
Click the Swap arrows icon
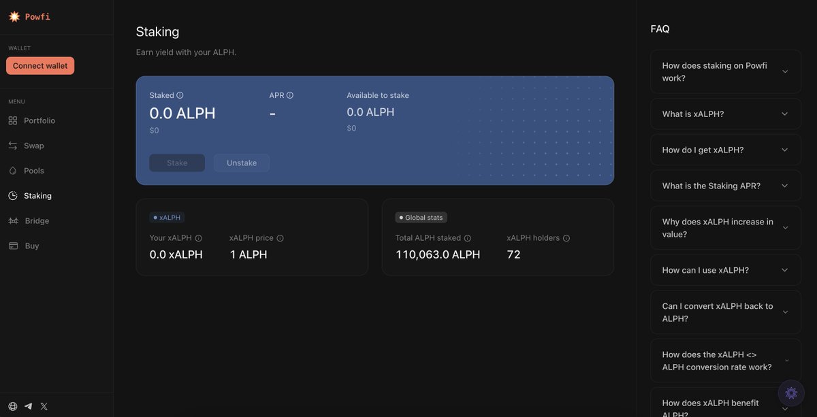coord(13,146)
